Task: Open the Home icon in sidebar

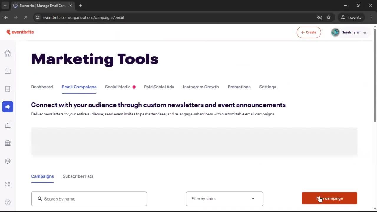Action: (x=8, y=53)
